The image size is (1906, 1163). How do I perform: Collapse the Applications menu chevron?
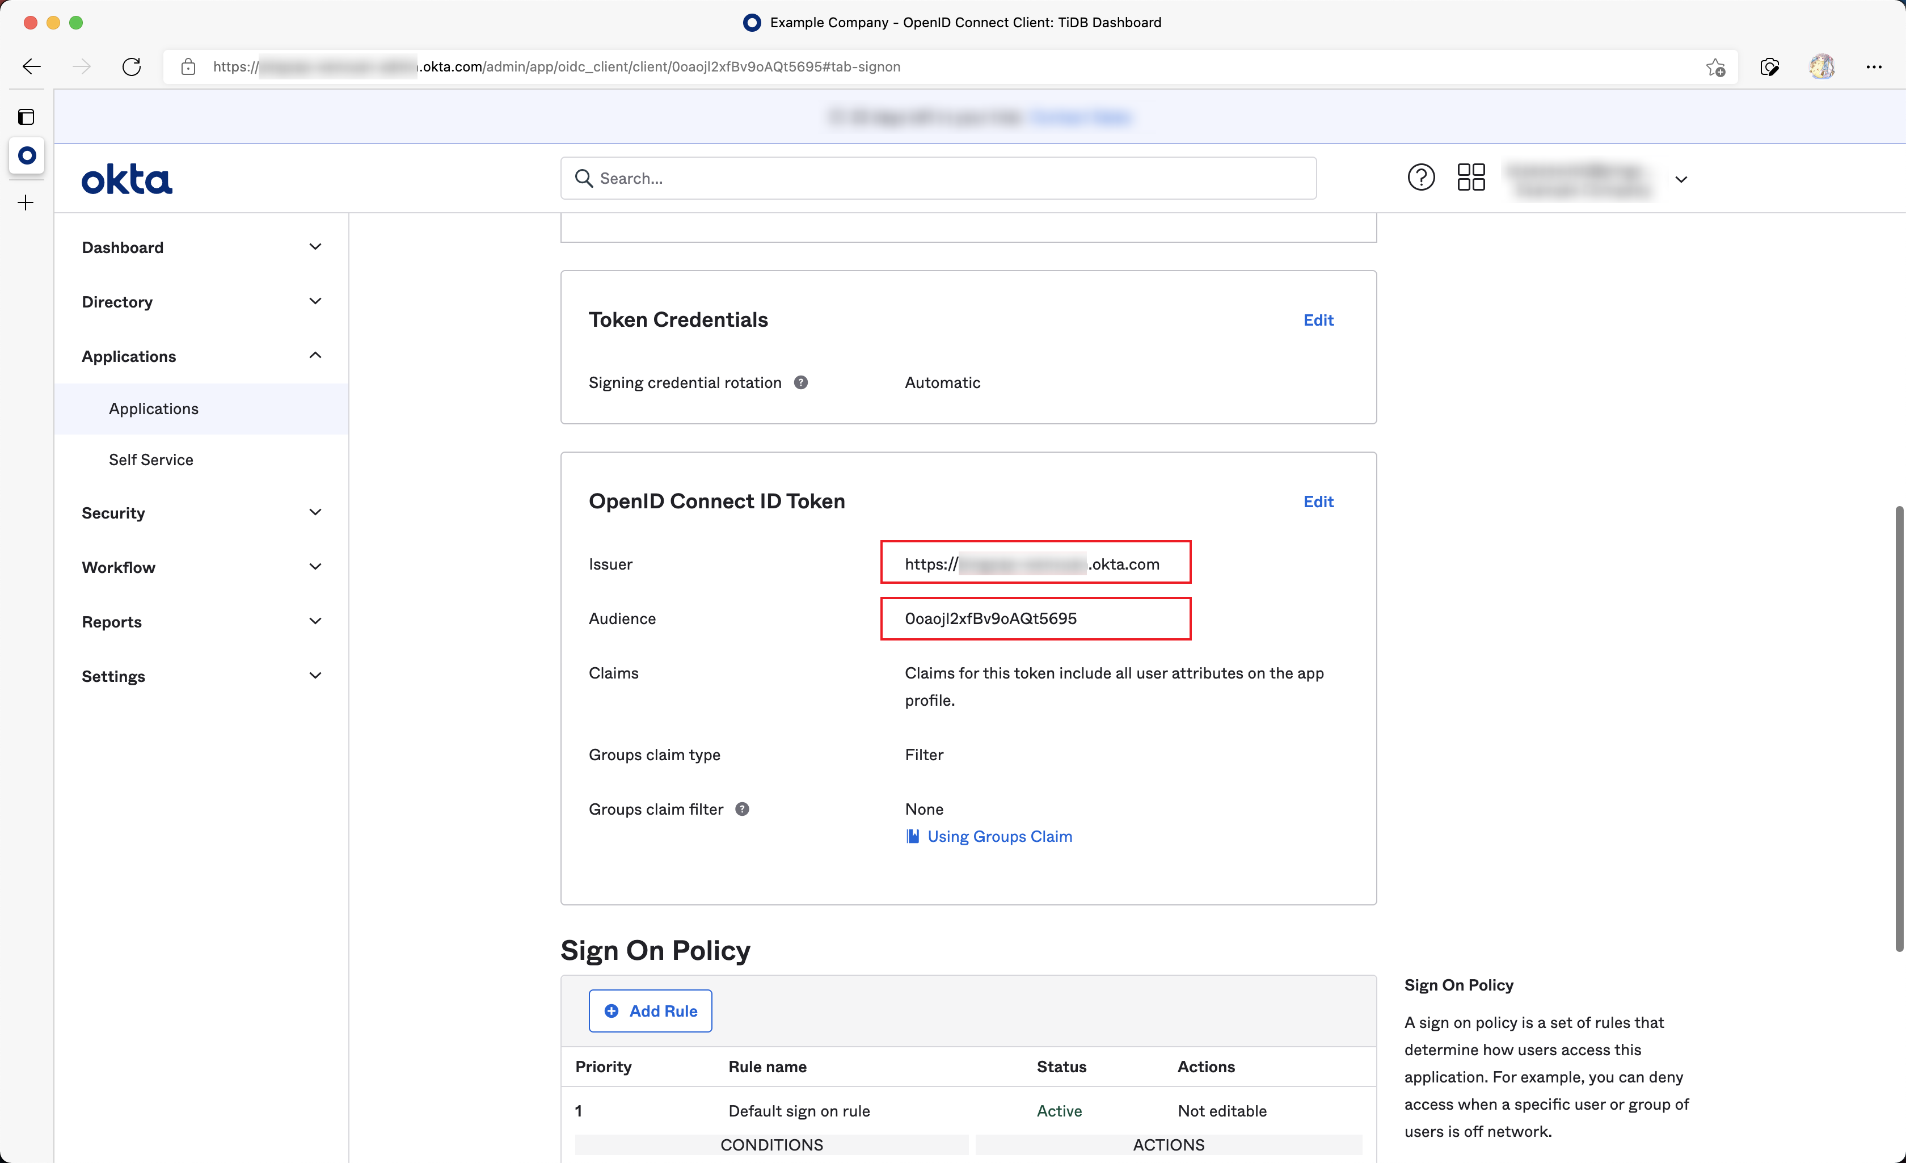[x=315, y=355]
